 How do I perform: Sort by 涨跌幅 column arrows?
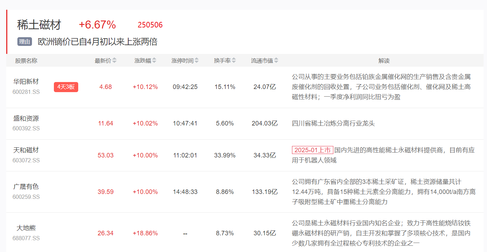pyautogui.click(x=154, y=60)
